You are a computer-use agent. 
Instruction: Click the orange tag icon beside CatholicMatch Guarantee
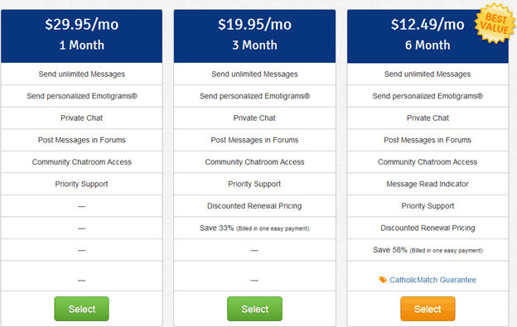pos(383,280)
